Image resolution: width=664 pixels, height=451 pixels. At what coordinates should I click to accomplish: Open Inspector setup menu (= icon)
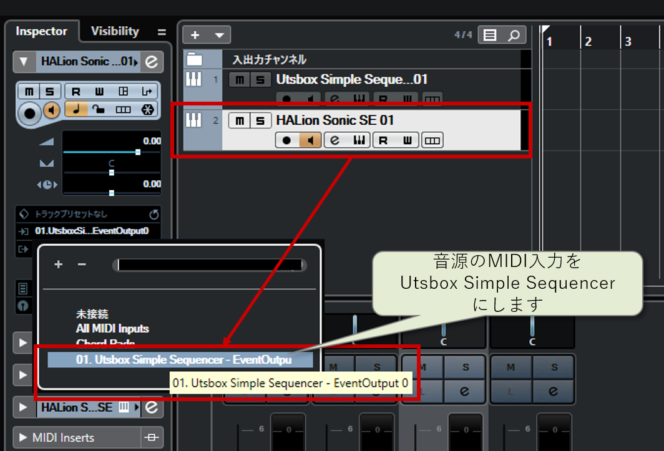(x=162, y=32)
